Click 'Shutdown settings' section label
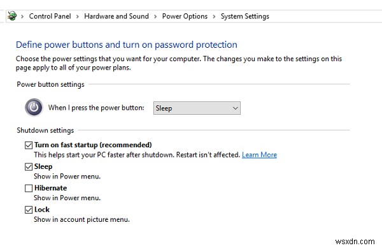Viewport: 382px width, 248px height. (45, 131)
